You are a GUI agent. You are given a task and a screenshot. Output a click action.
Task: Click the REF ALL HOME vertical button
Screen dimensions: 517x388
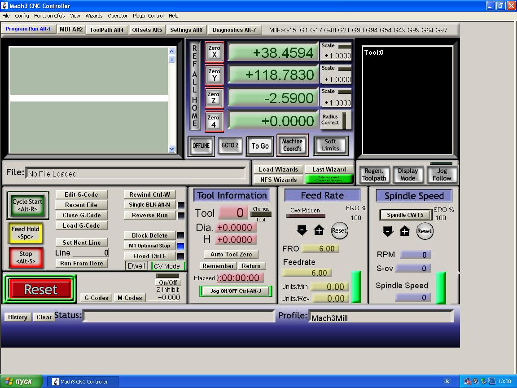tap(194, 86)
